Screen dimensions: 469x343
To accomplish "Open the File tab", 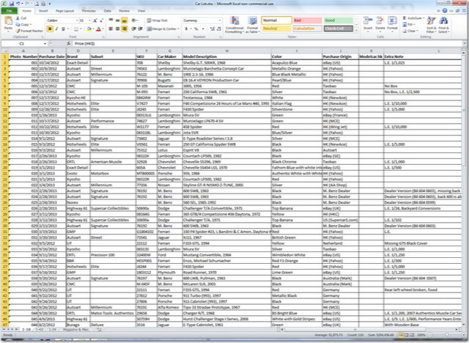I will (x=10, y=11).
